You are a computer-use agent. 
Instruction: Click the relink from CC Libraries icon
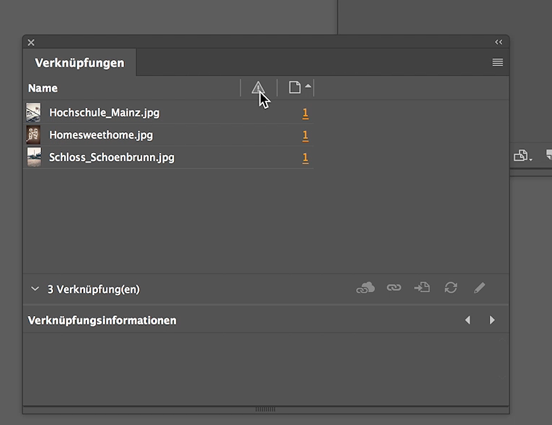(365, 288)
